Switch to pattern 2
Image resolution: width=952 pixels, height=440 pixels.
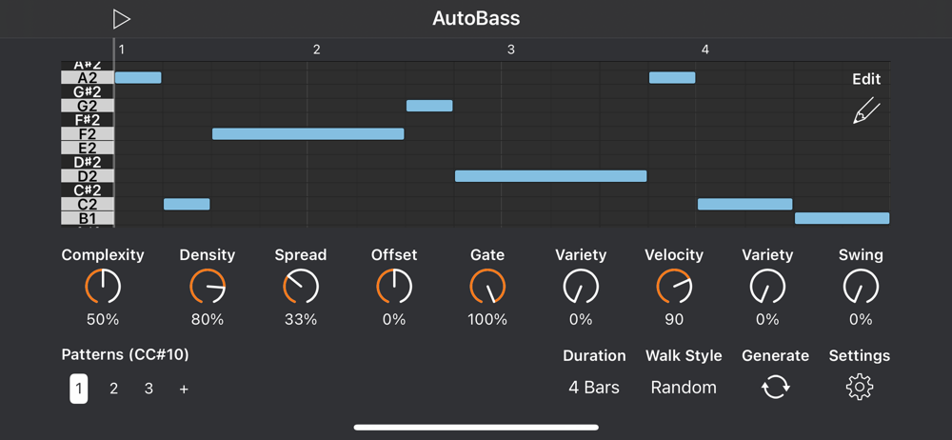pyautogui.click(x=114, y=389)
